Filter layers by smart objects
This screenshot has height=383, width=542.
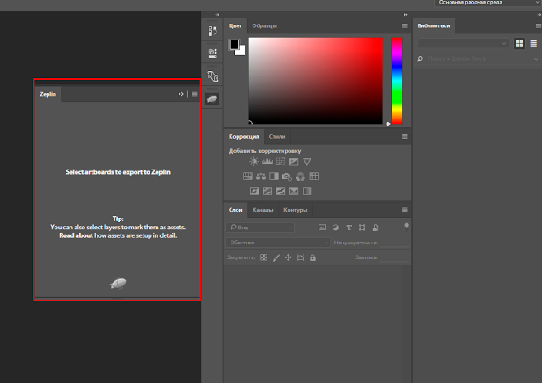(376, 228)
